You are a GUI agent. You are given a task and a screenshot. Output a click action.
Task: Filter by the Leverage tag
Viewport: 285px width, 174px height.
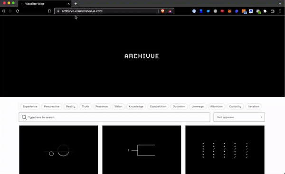click(198, 107)
